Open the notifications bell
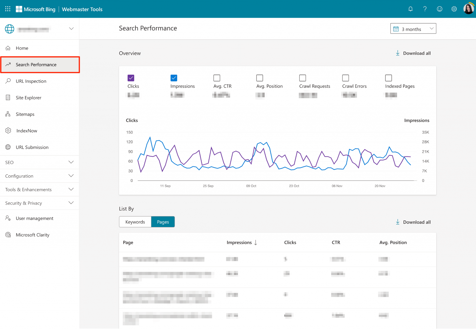Image resolution: width=476 pixels, height=329 pixels. pyautogui.click(x=410, y=9)
